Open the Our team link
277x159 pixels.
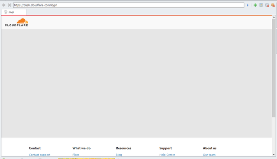pos(209,155)
